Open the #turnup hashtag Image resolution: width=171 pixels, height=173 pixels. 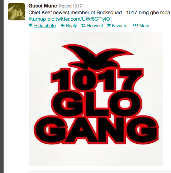point(37,19)
